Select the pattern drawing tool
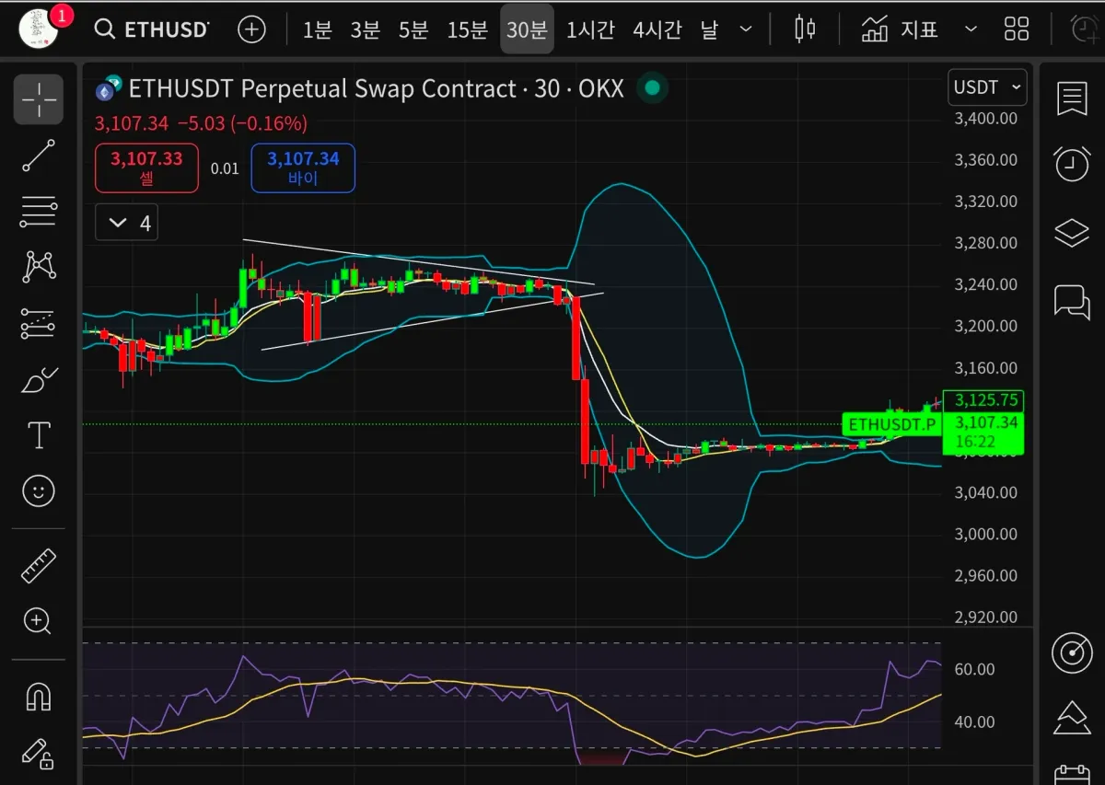This screenshot has height=785, width=1105. tap(39, 268)
